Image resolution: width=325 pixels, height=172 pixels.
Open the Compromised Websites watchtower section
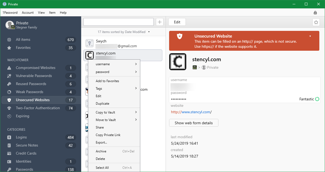[x=35, y=68]
